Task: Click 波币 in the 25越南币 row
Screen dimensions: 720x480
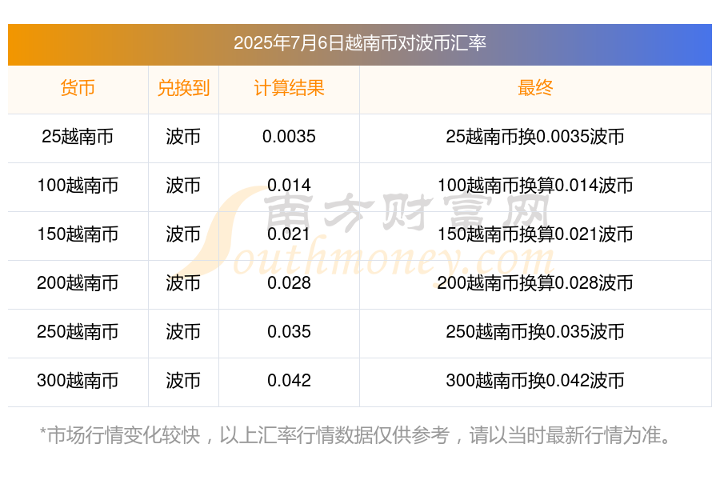Action: tap(183, 137)
